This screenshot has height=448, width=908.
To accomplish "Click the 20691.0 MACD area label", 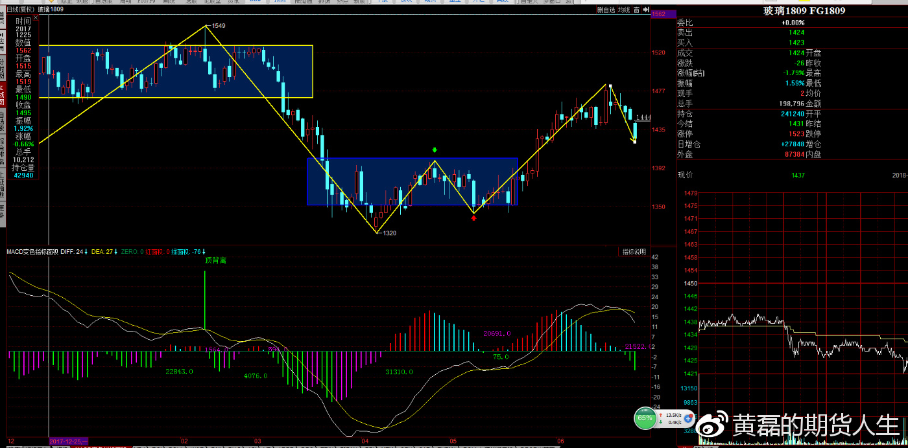I will coord(497,333).
